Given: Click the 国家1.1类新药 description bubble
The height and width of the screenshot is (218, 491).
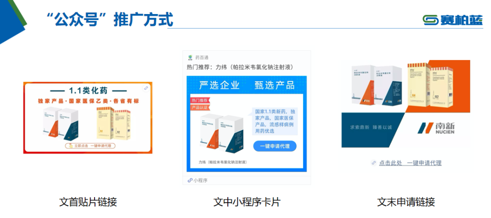Looking at the screenshot, I should click(275, 122).
